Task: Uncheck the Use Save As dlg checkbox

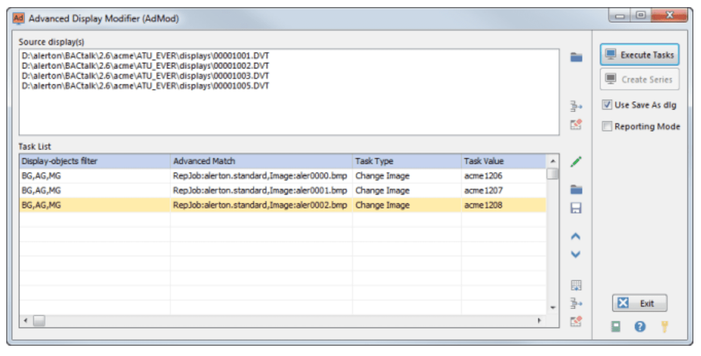Action: tap(607, 105)
